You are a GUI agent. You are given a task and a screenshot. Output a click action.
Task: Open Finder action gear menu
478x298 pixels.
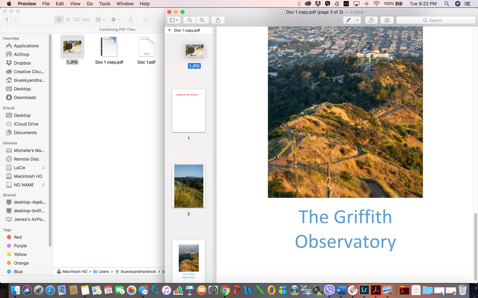(x=116, y=19)
